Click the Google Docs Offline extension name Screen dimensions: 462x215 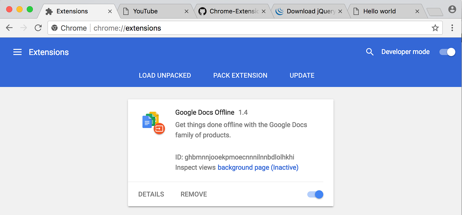pos(205,112)
